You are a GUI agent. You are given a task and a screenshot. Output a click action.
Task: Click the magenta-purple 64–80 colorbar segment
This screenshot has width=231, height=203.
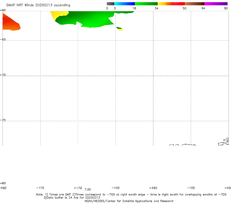pos(216,4)
